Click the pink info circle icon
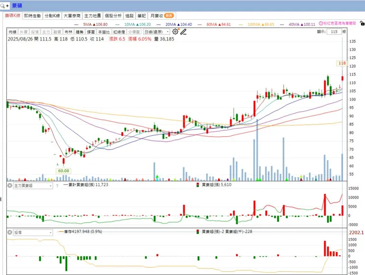Viewport: 365px width, 275px height. [x=321, y=23]
